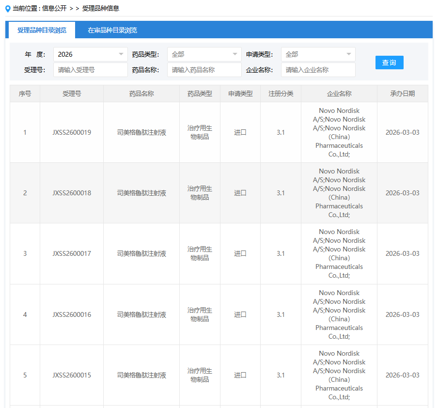Click the 企业名称 column header
438x408 pixels.
[339, 94]
